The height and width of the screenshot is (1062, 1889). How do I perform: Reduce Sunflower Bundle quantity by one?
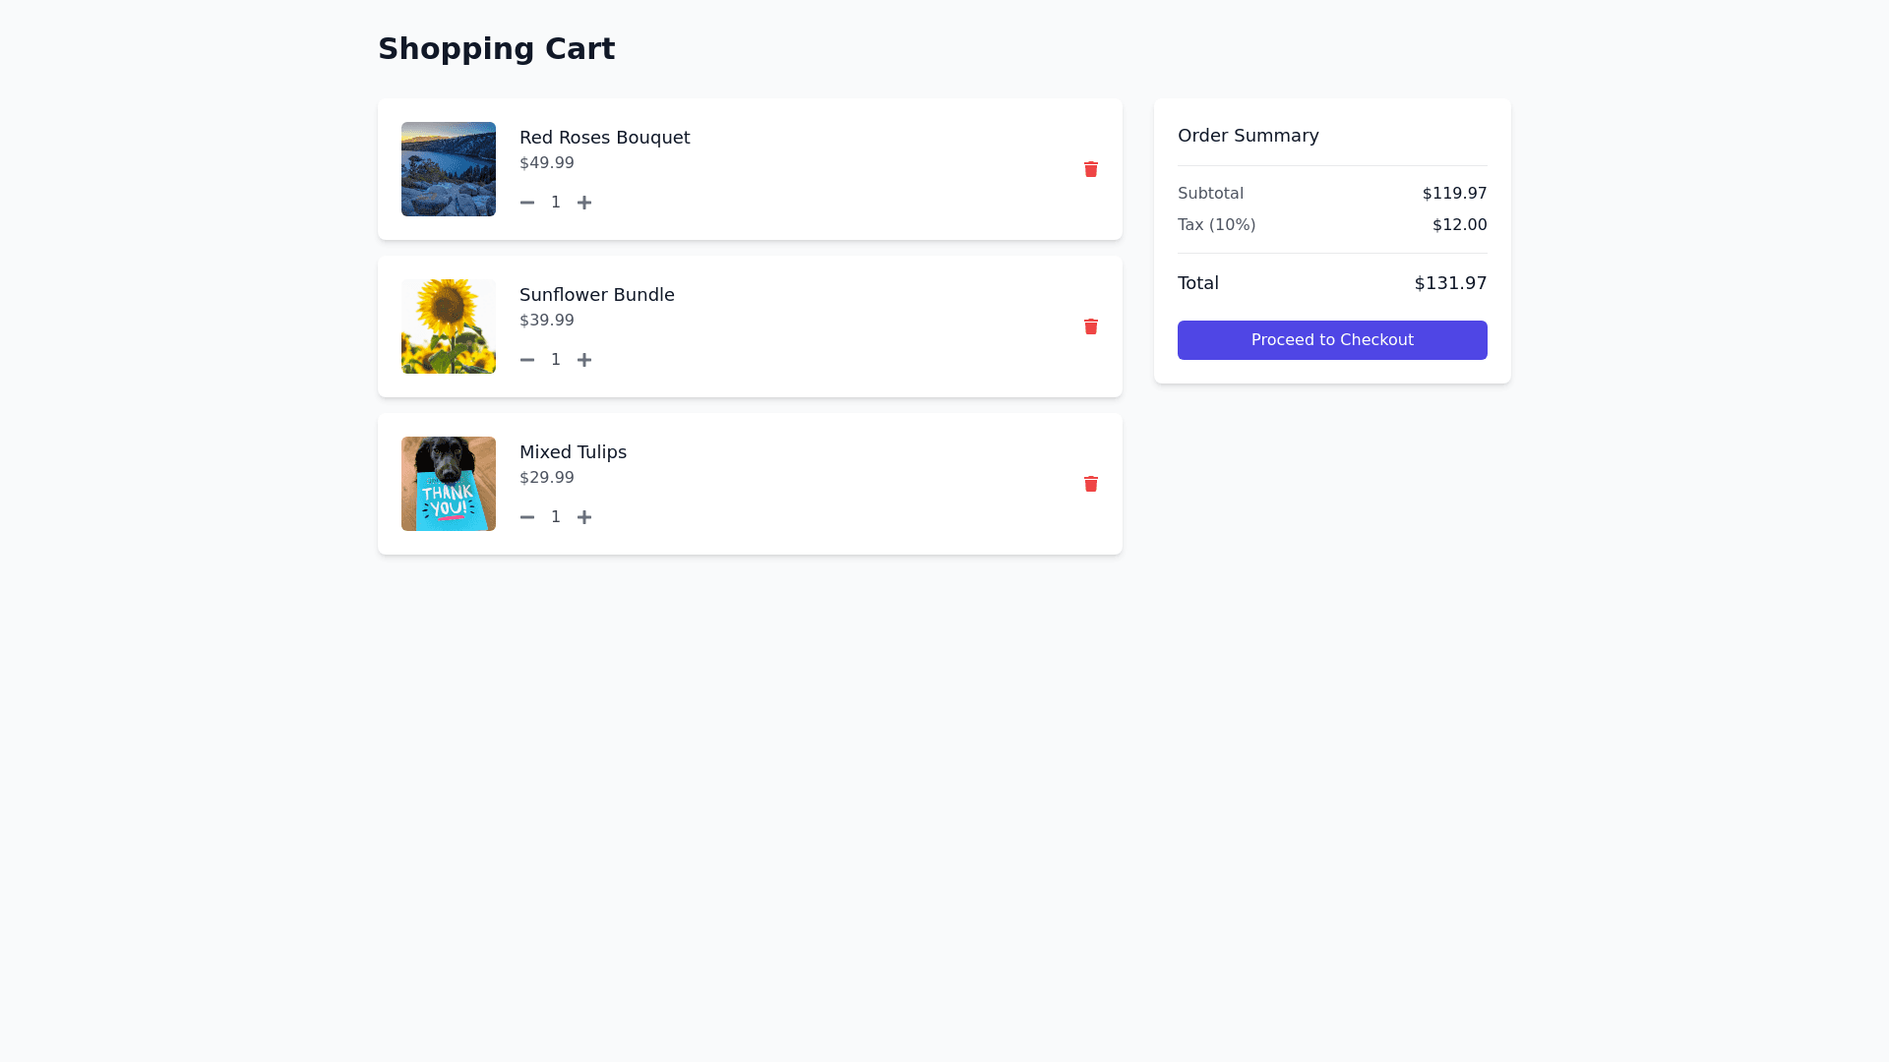click(527, 360)
